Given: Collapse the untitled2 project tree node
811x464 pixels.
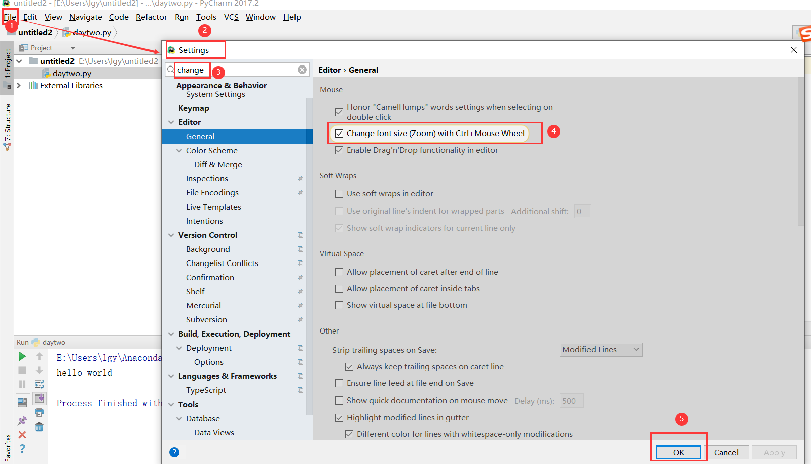Looking at the screenshot, I should click(x=19, y=61).
